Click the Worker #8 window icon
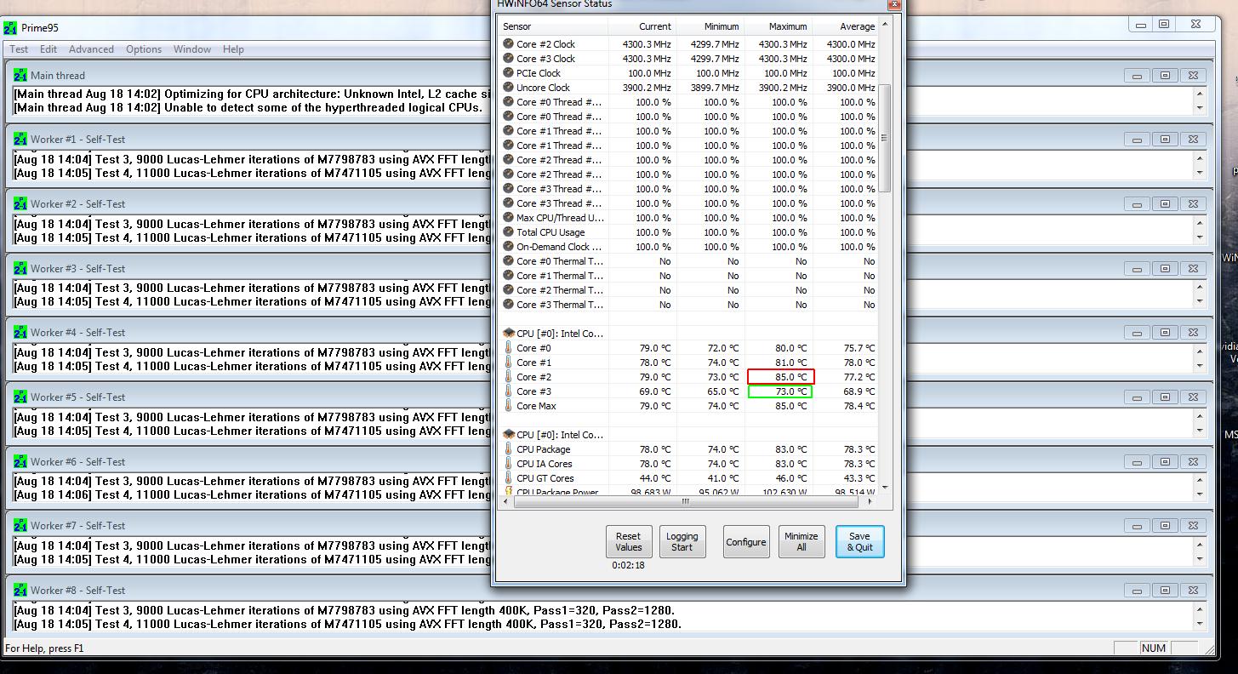The image size is (1238, 674). tap(20, 590)
